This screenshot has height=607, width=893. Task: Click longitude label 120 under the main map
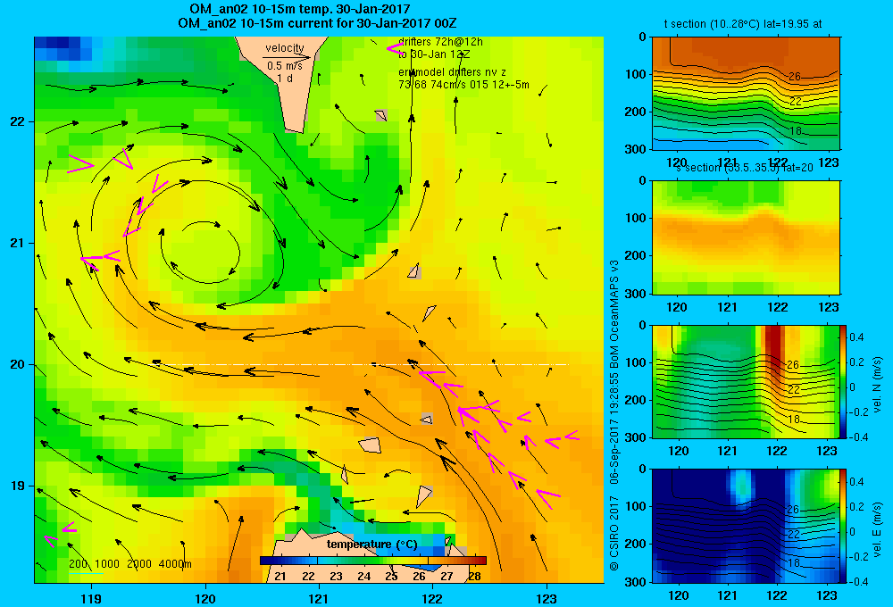click(205, 598)
